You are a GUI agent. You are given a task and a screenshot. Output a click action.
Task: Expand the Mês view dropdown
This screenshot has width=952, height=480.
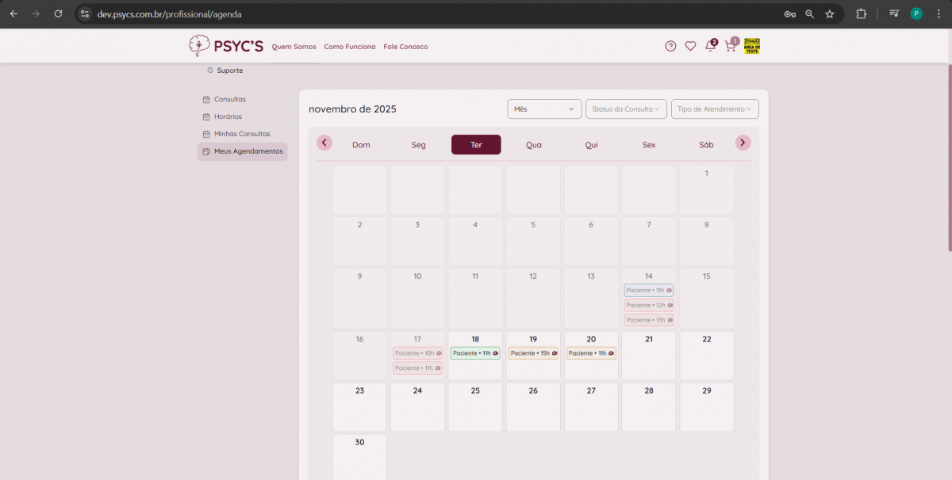tap(544, 109)
